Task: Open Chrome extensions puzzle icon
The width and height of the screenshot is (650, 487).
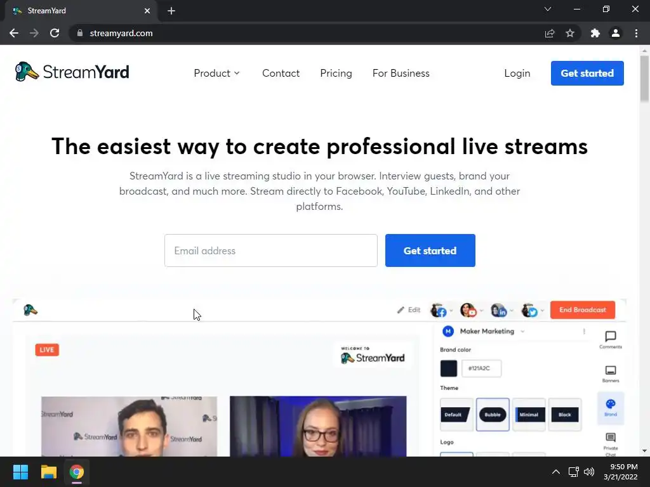Action: 595,33
